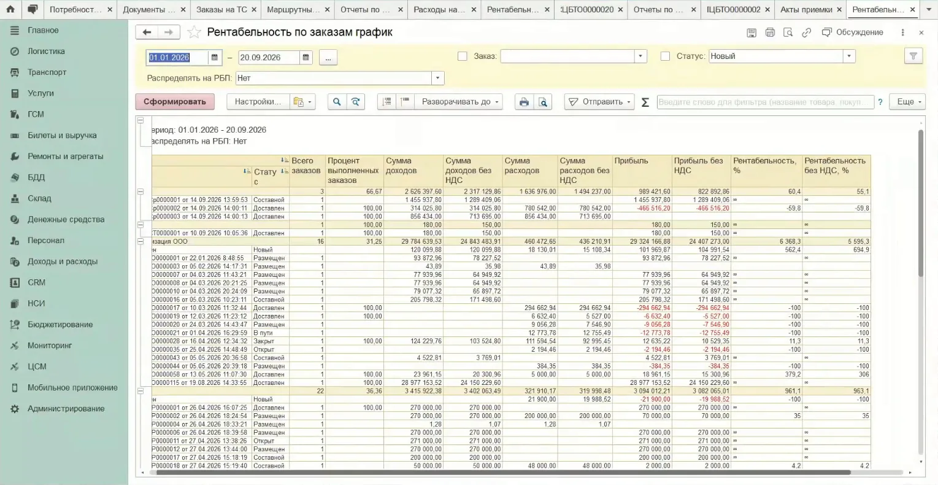Open the report variants icon beside Настройки
This screenshot has width=938, height=485.
tap(302, 102)
